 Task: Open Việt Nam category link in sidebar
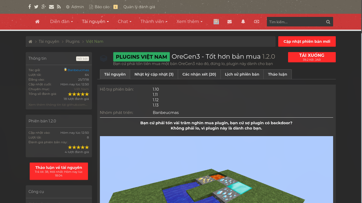pos(81,89)
